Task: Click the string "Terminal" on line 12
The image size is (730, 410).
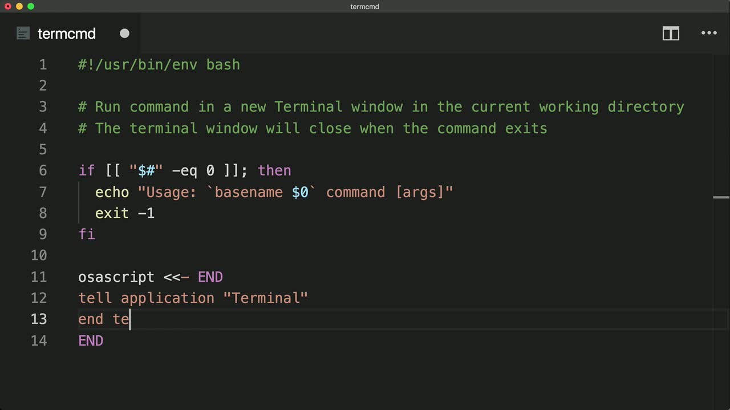Action: click(x=266, y=298)
